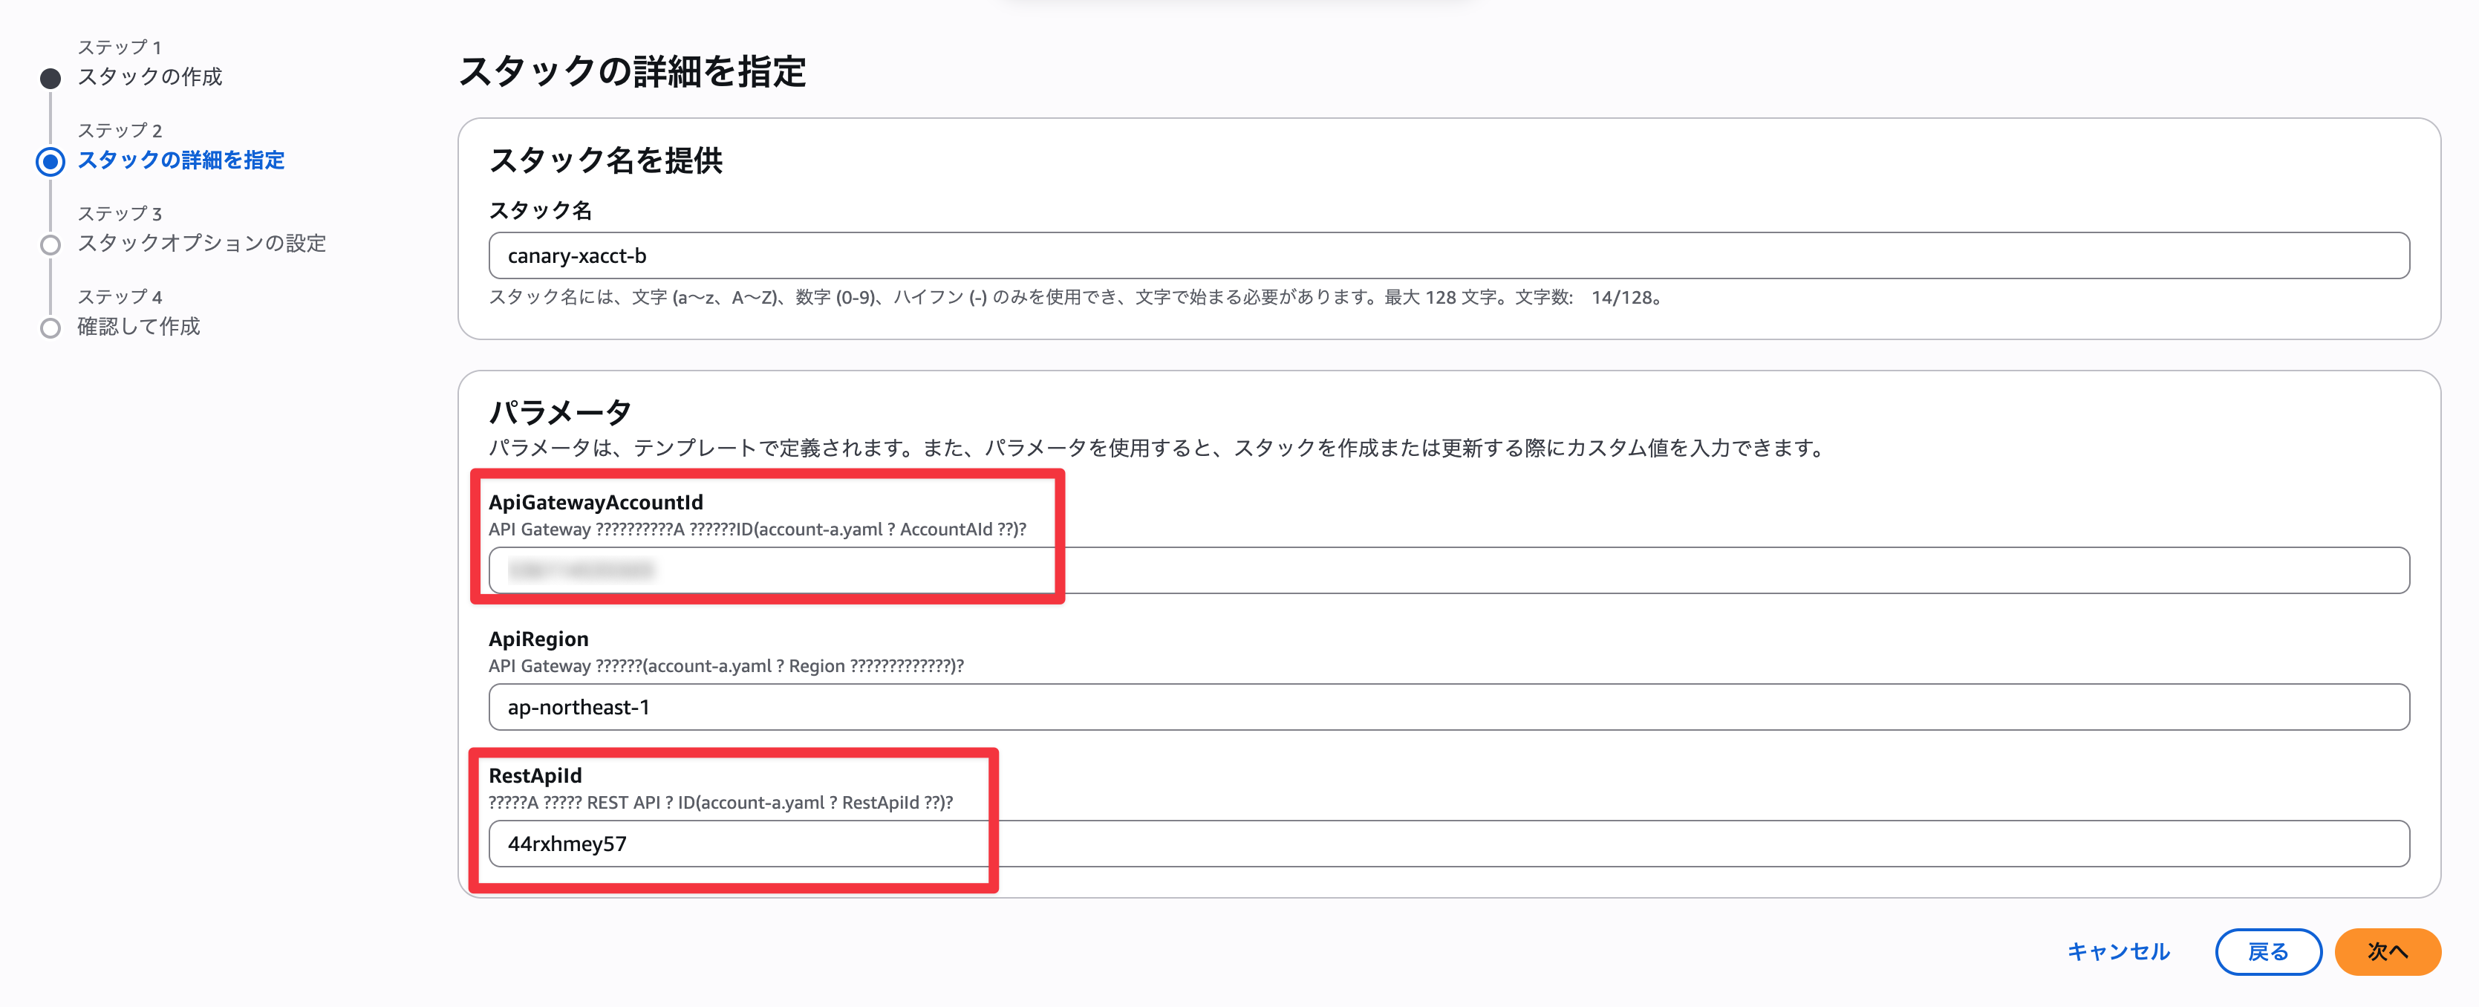Click the RestApiId description text
Screen dimensions: 2479x1007
click(x=721, y=803)
